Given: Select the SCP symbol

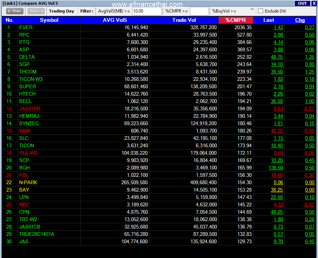Looking at the screenshot, I should coord(24,160).
